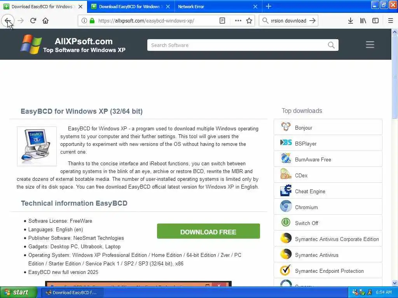
Task: Click the first system tray icon
Action: tap(355, 293)
